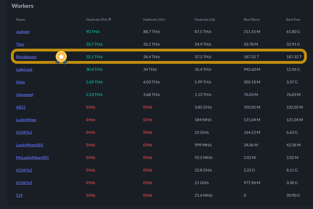Select the 211.55 M best share
313x209 pixels.
click(x=252, y=32)
